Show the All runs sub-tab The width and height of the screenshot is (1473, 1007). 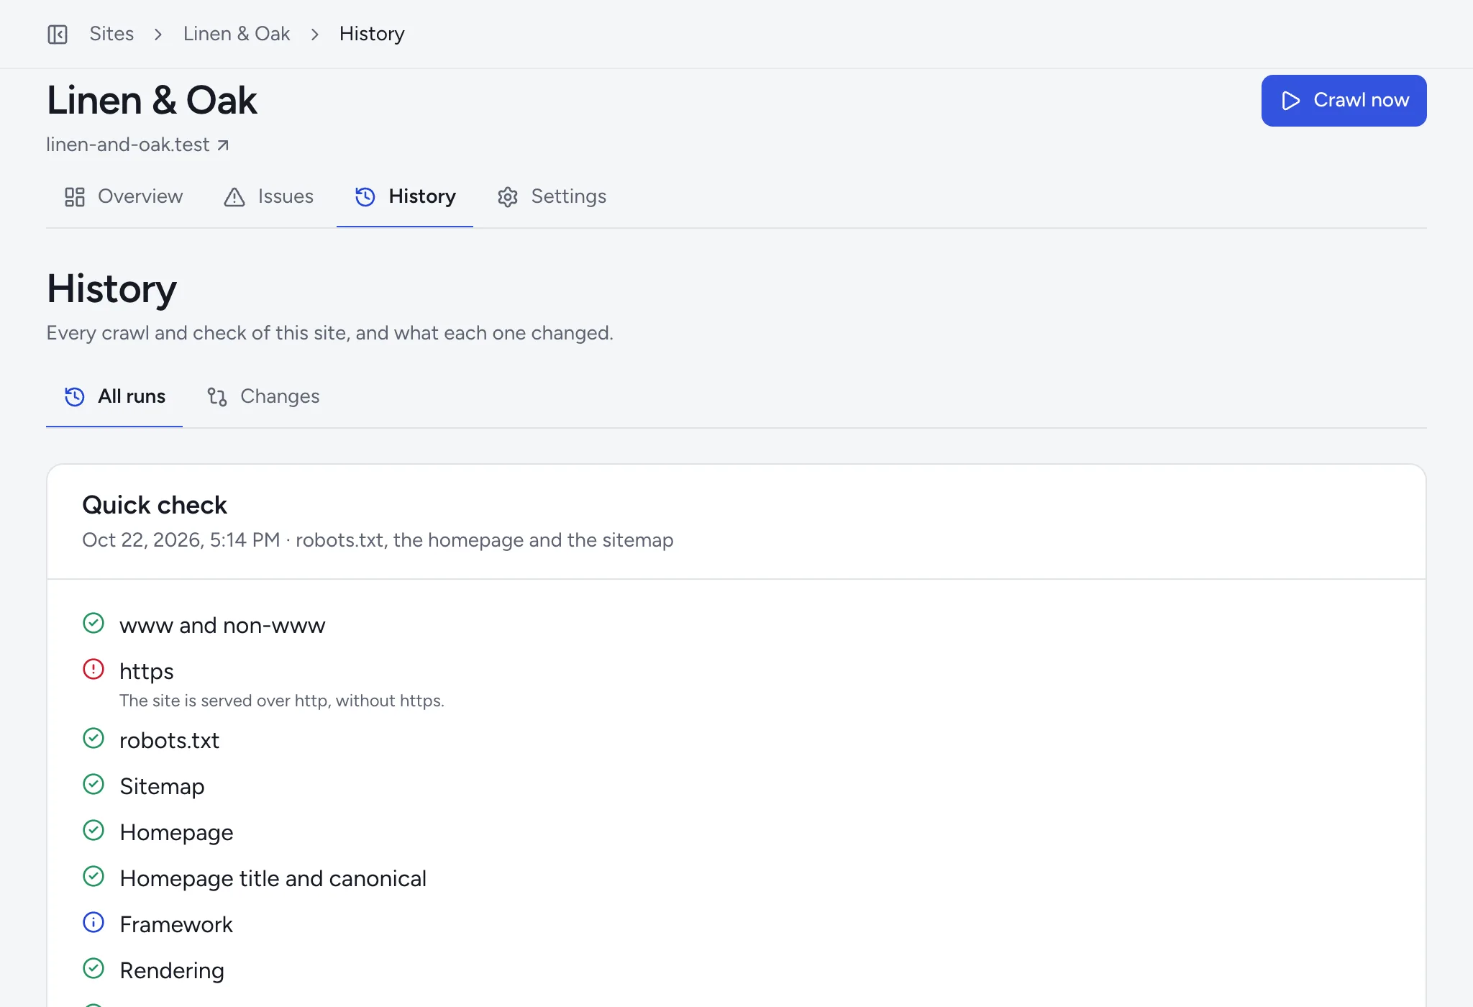coord(114,396)
